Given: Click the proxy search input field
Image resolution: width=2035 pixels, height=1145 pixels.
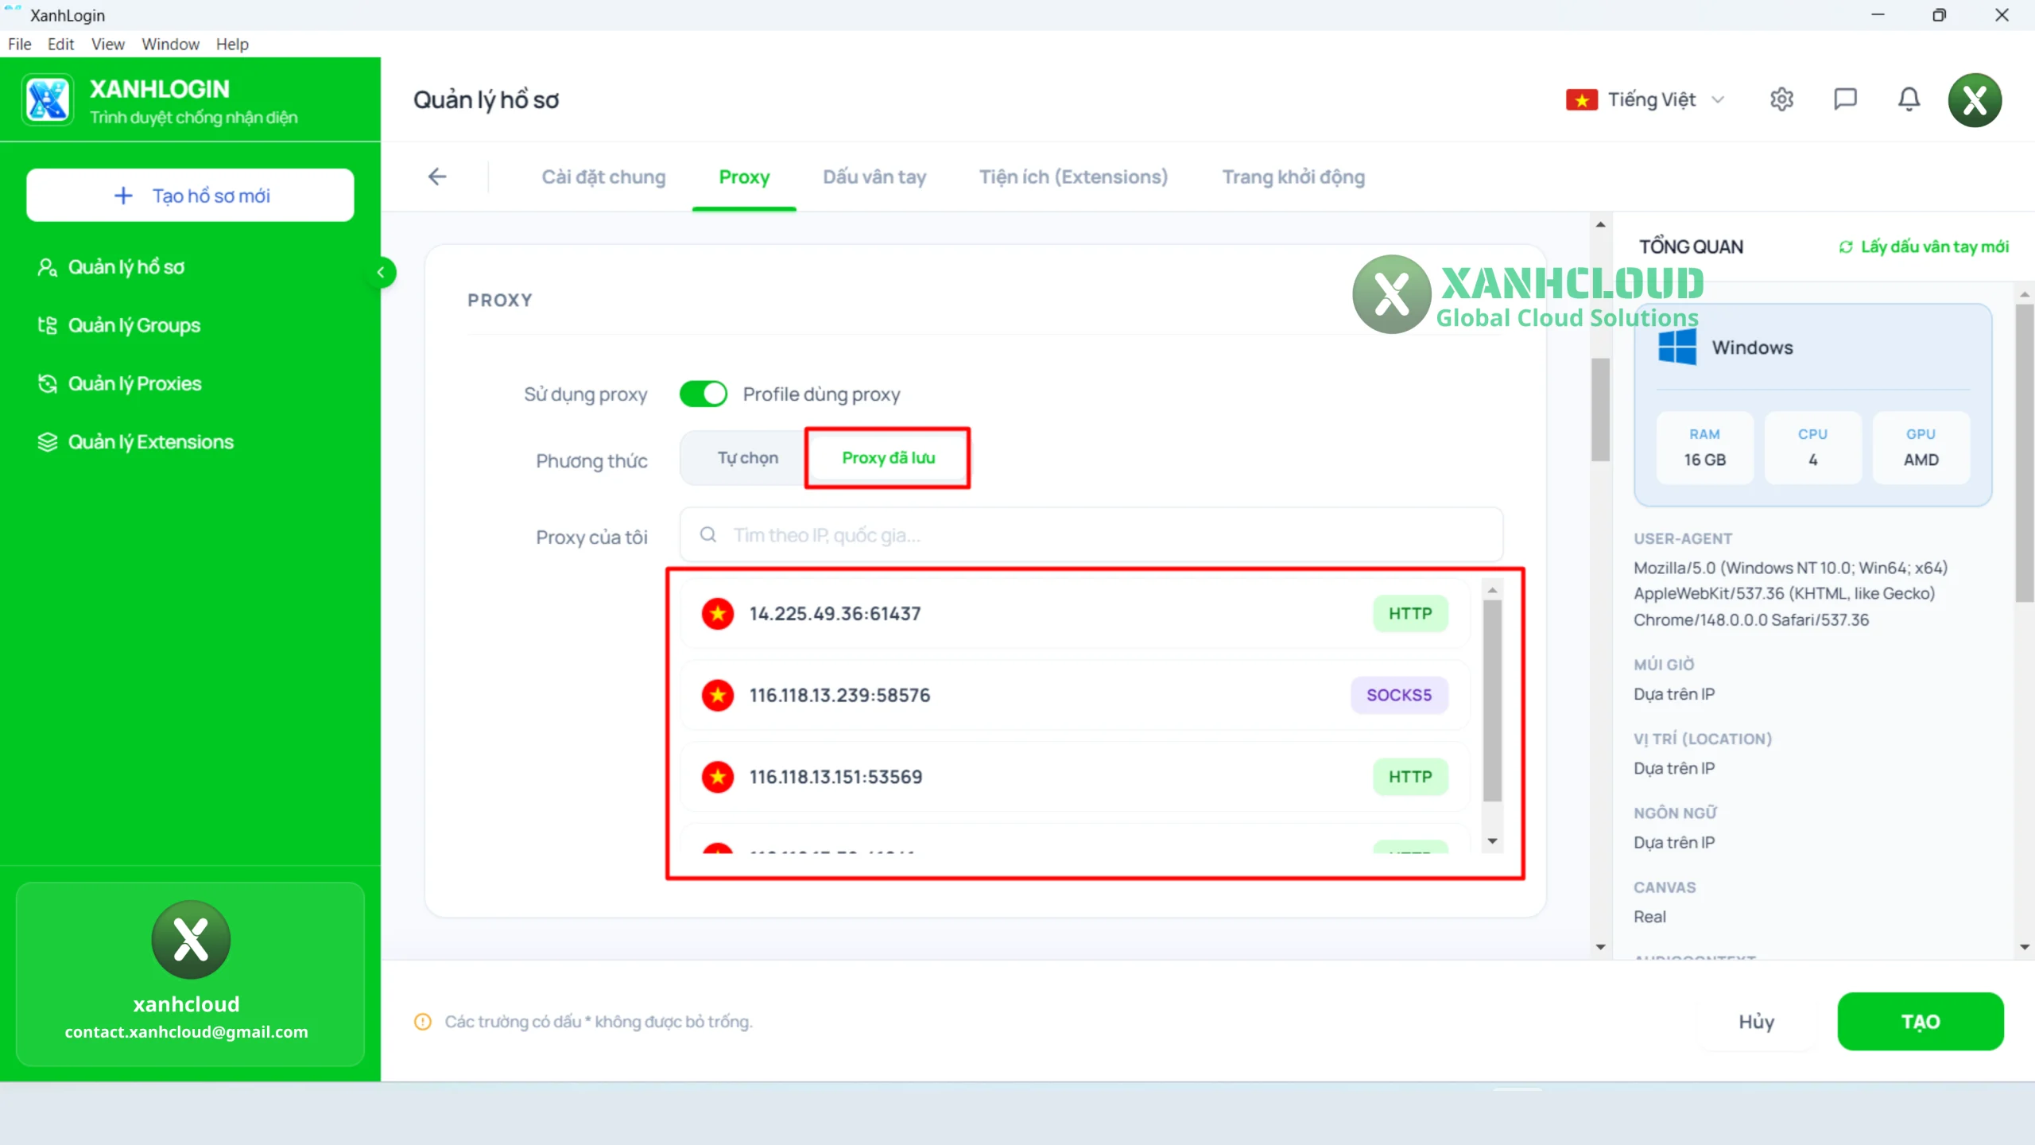Looking at the screenshot, I should [x=1091, y=535].
